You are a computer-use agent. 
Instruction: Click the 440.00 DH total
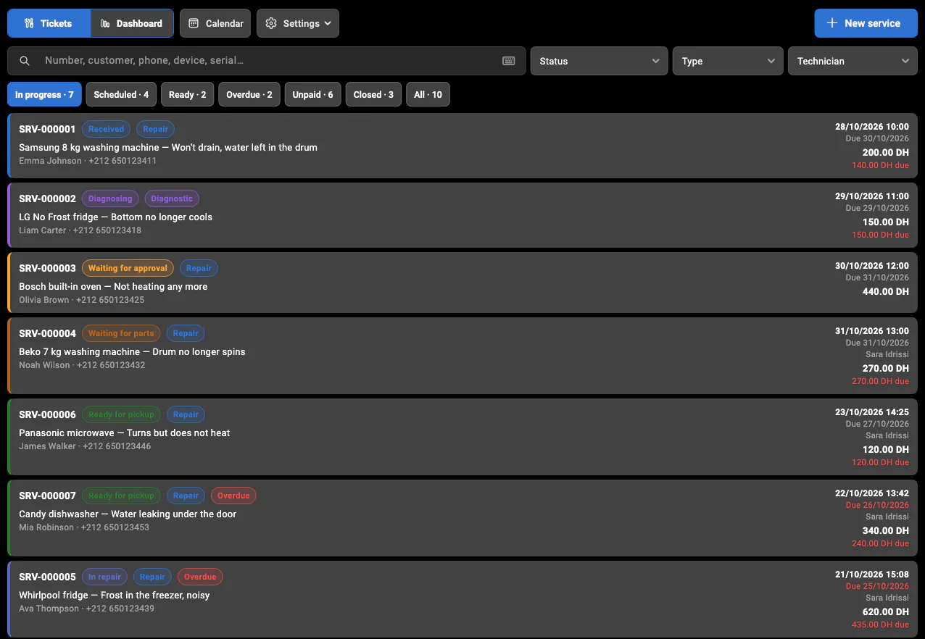886,291
